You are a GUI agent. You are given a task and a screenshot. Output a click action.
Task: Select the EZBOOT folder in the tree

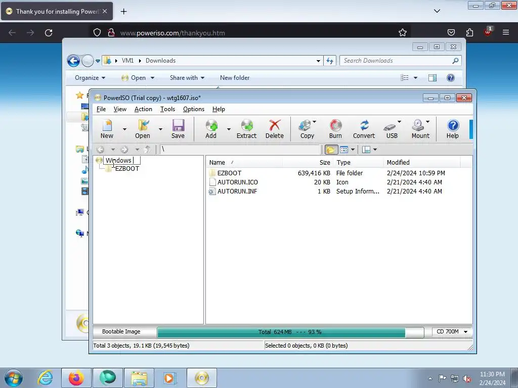(x=127, y=169)
